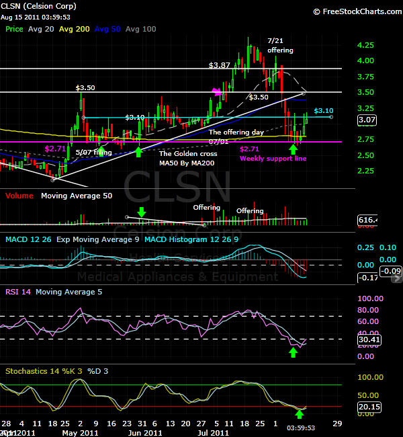Screen dimensions: 403x437
Task: Click green up arrow at Golden cross
Action: [138, 152]
